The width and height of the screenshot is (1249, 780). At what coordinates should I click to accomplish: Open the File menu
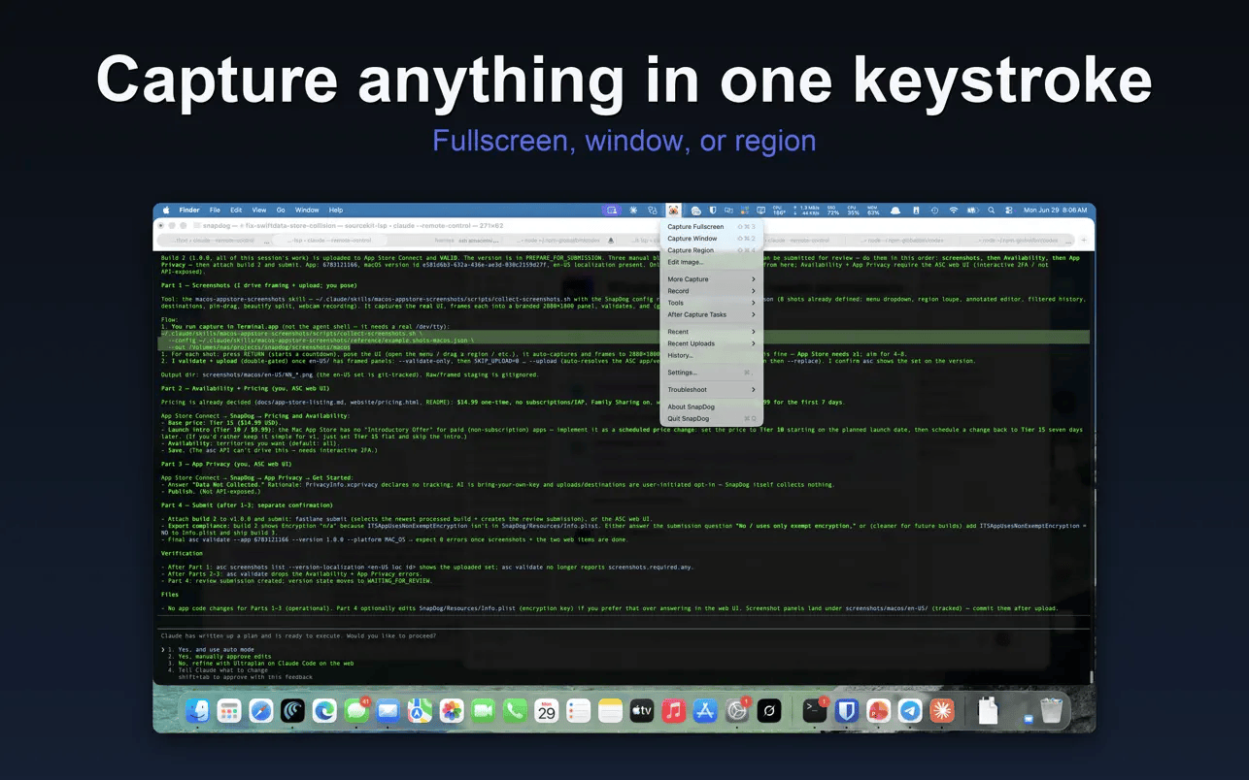(215, 210)
